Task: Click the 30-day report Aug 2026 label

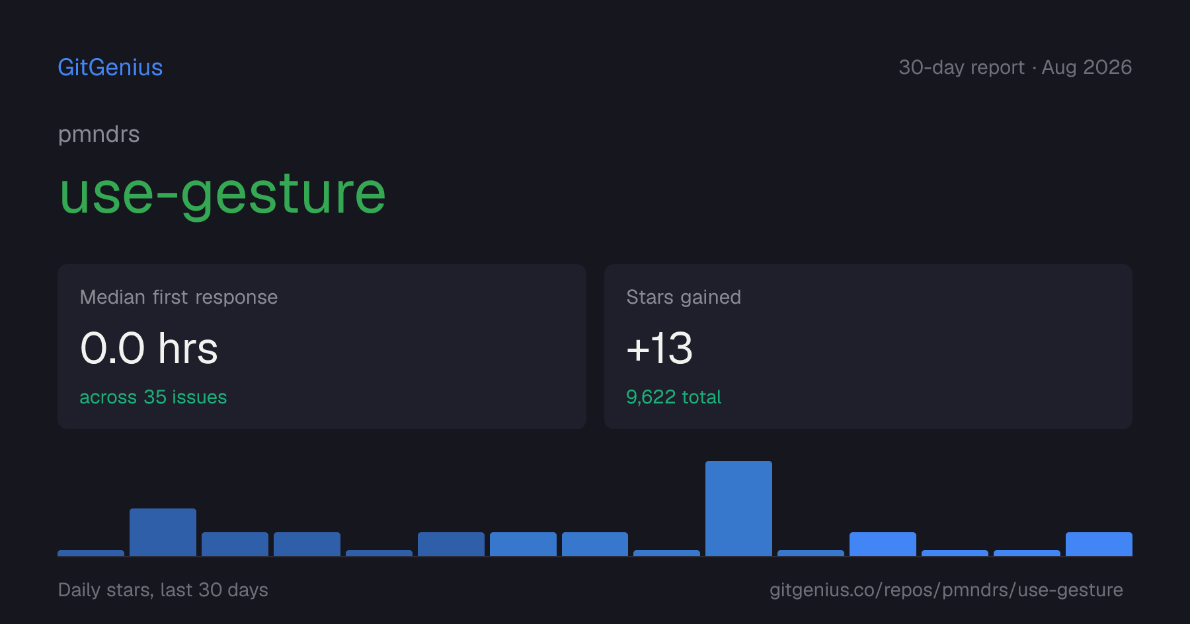Action: (1015, 67)
